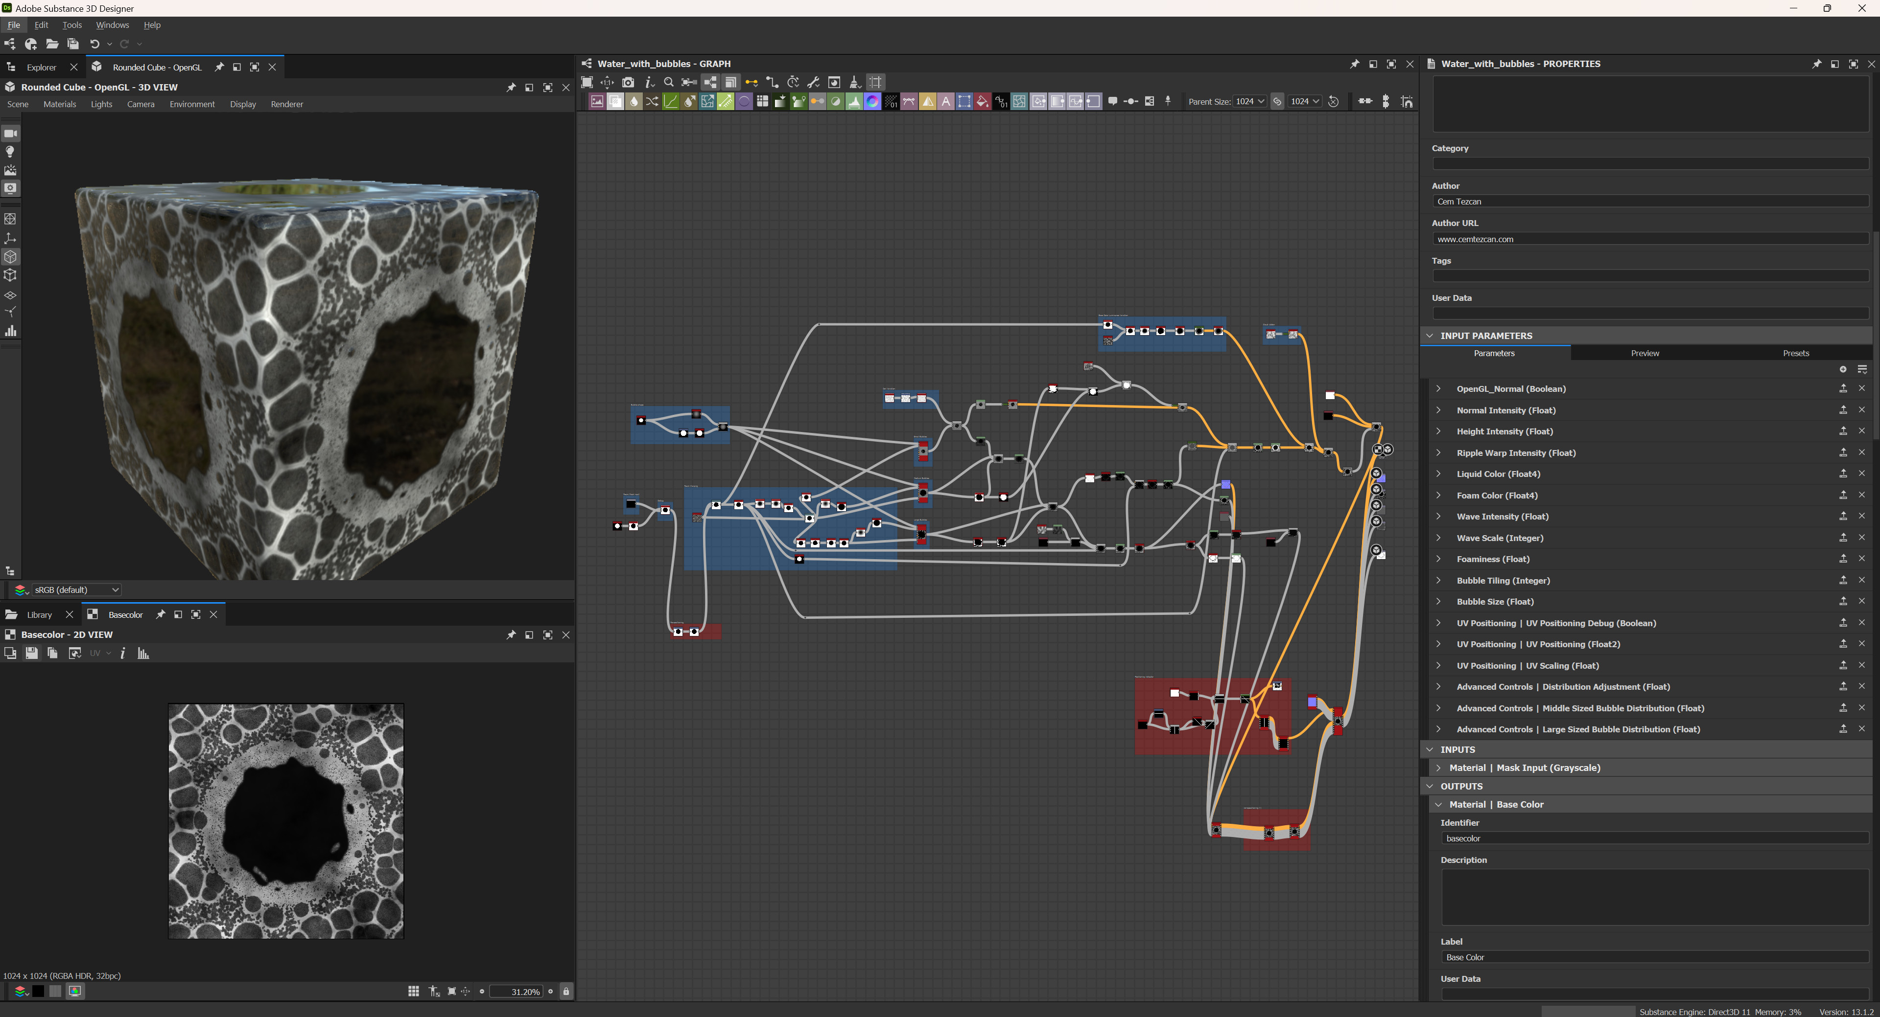Click the camera snapshot icon in graph toolbar
Viewport: 1880px width, 1017px height.
(628, 82)
